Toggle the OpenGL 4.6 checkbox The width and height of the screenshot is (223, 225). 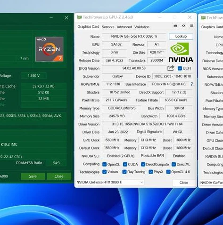(168, 172)
